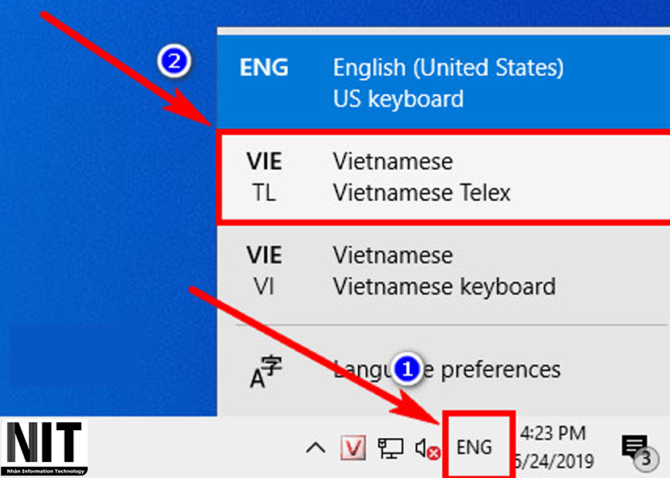Expand the hidden tray icons chevron
This screenshot has width=670, height=478.
coord(316,448)
